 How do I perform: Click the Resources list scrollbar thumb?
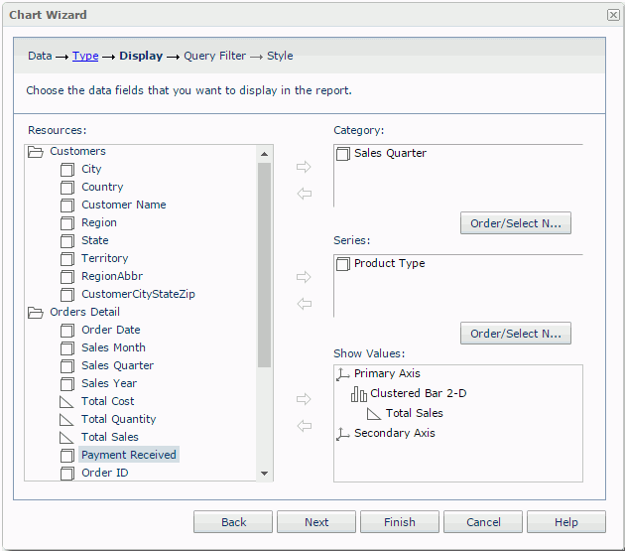pos(264,264)
